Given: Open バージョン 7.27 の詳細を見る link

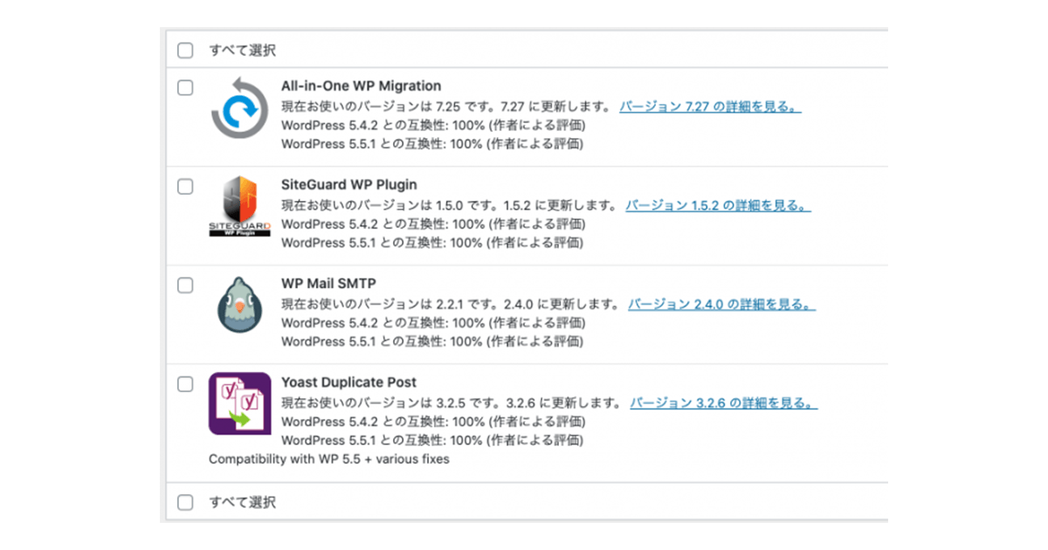Looking at the screenshot, I should (x=710, y=107).
